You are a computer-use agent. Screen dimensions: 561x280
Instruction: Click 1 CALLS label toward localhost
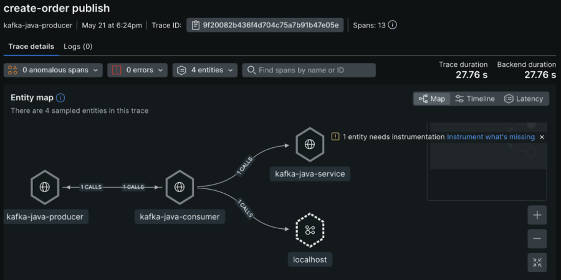(x=245, y=208)
